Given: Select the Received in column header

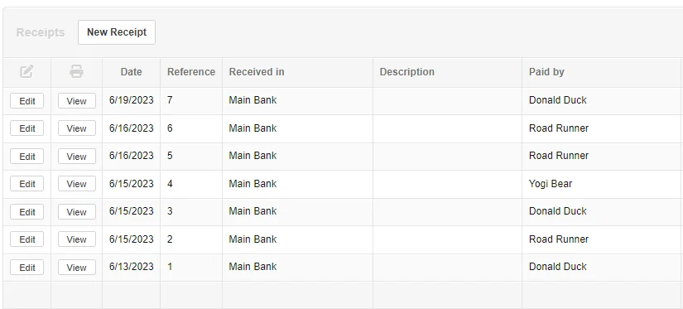Looking at the screenshot, I should (257, 72).
